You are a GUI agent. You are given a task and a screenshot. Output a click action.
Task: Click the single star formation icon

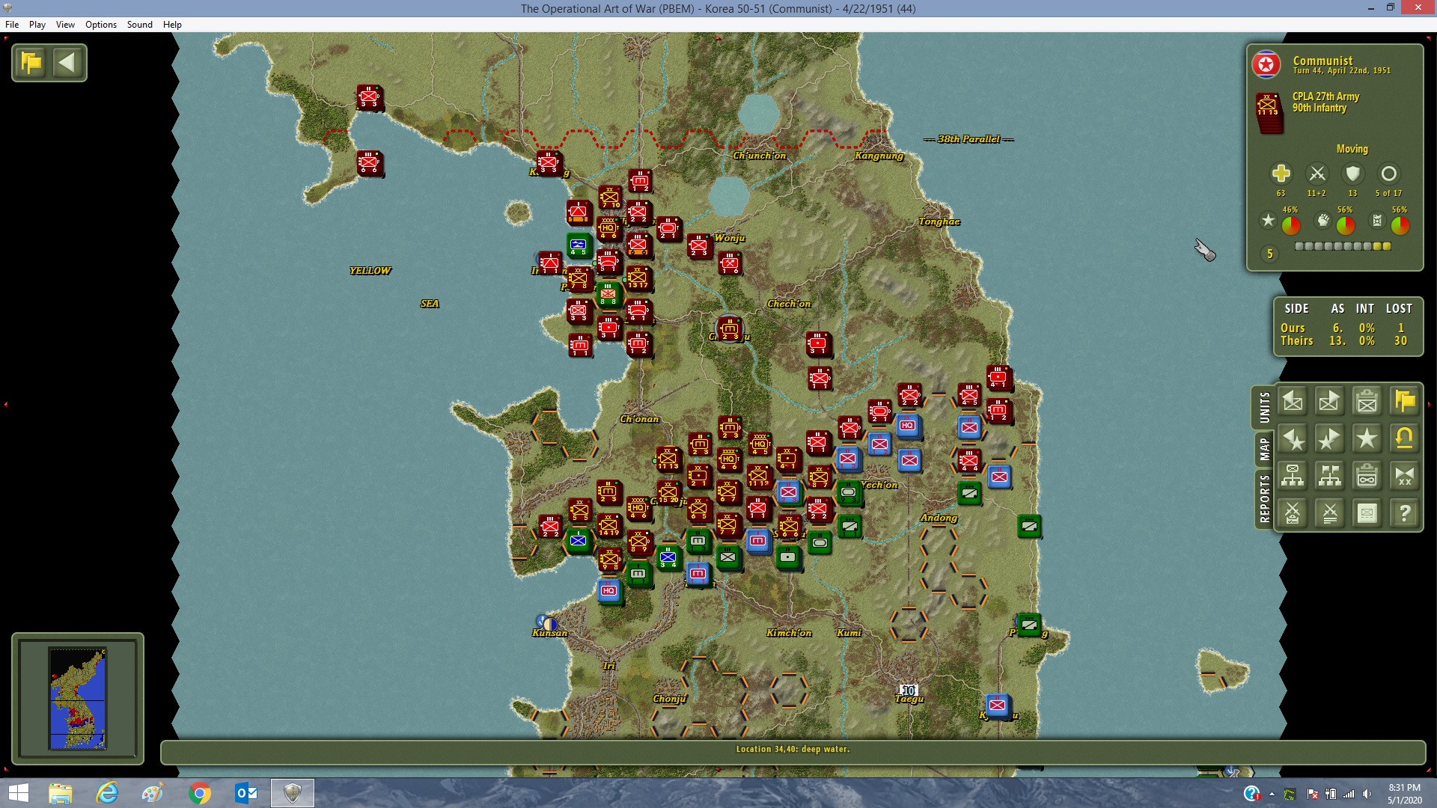[x=1367, y=439]
